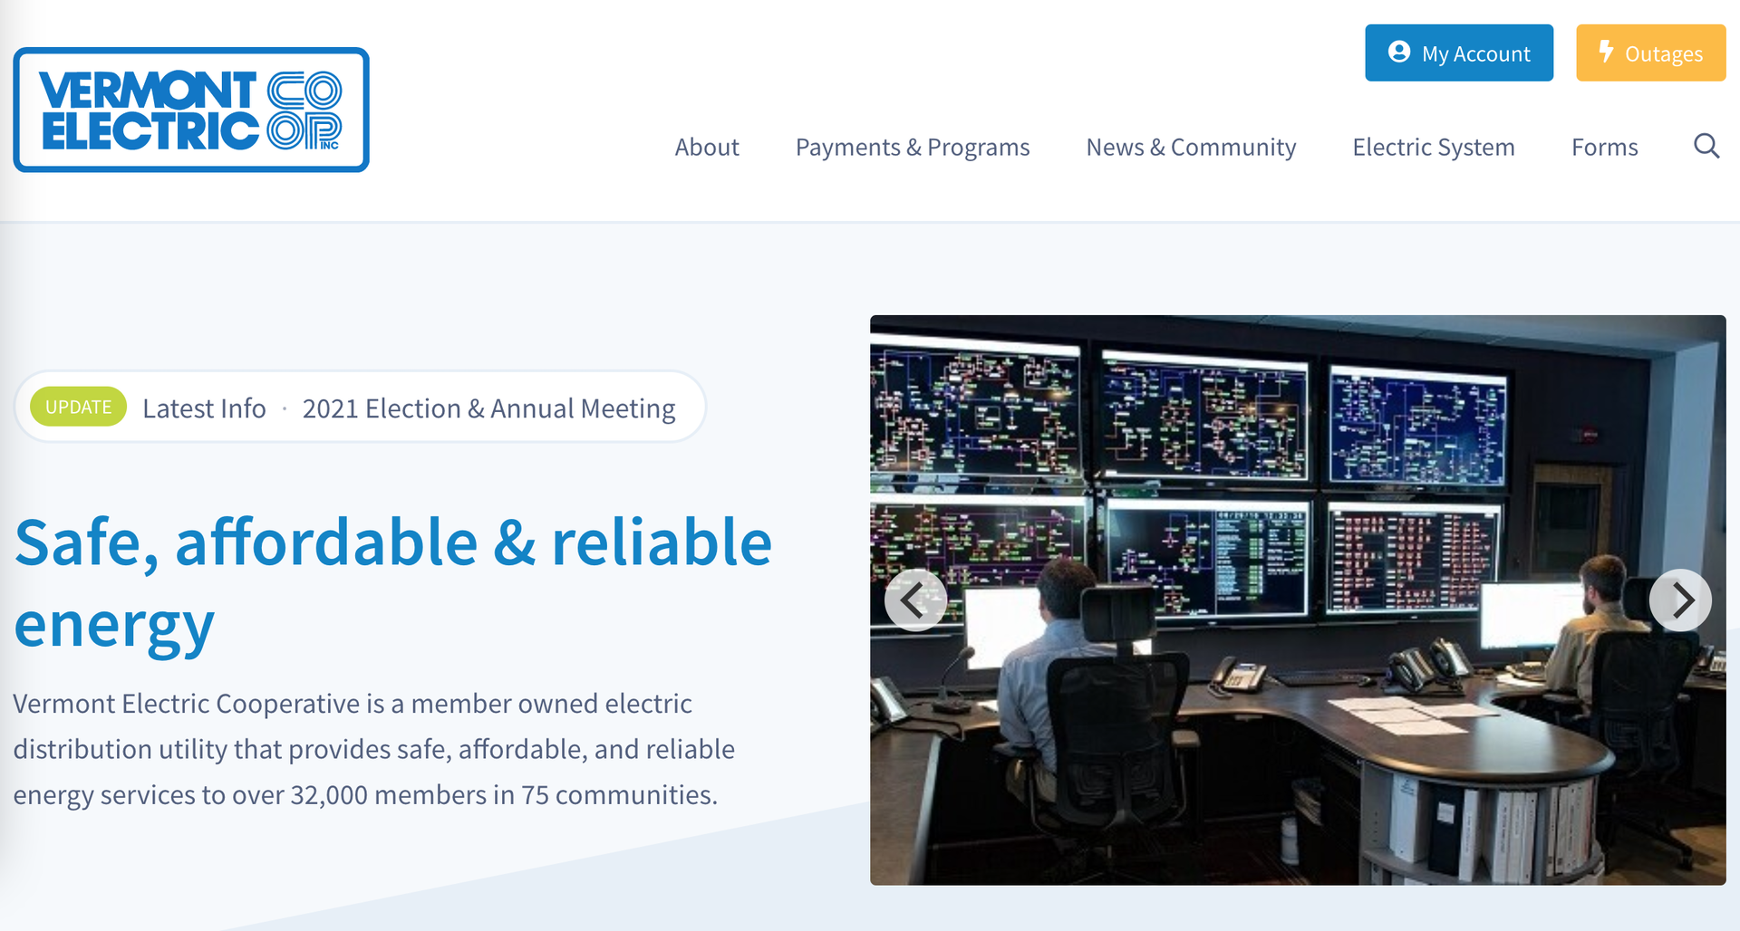This screenshot has height=931, width=1740.
Task: Open 2021 Election & Annual Meeting link
Action: pos(488,408)
